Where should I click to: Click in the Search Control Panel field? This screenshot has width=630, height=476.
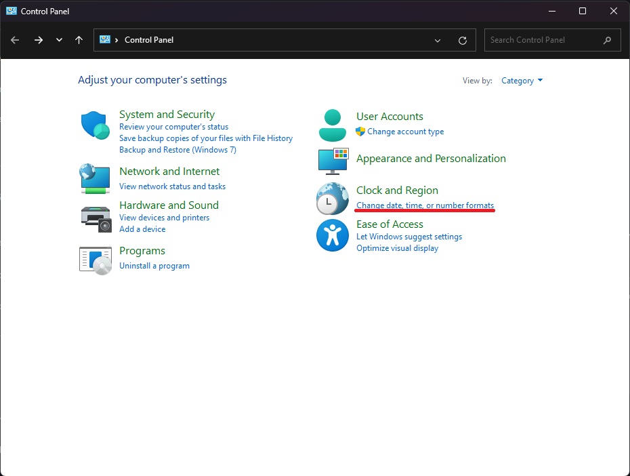542,40
